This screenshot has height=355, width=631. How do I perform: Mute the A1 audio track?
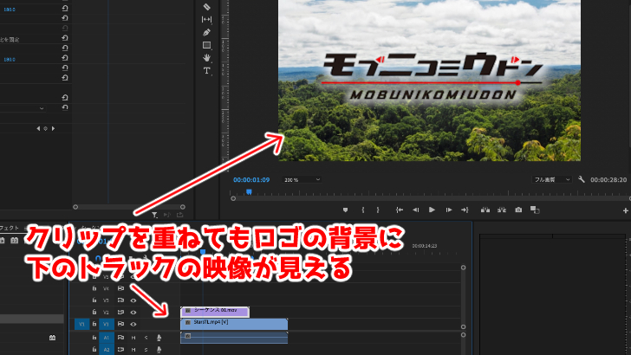(133, 338)
